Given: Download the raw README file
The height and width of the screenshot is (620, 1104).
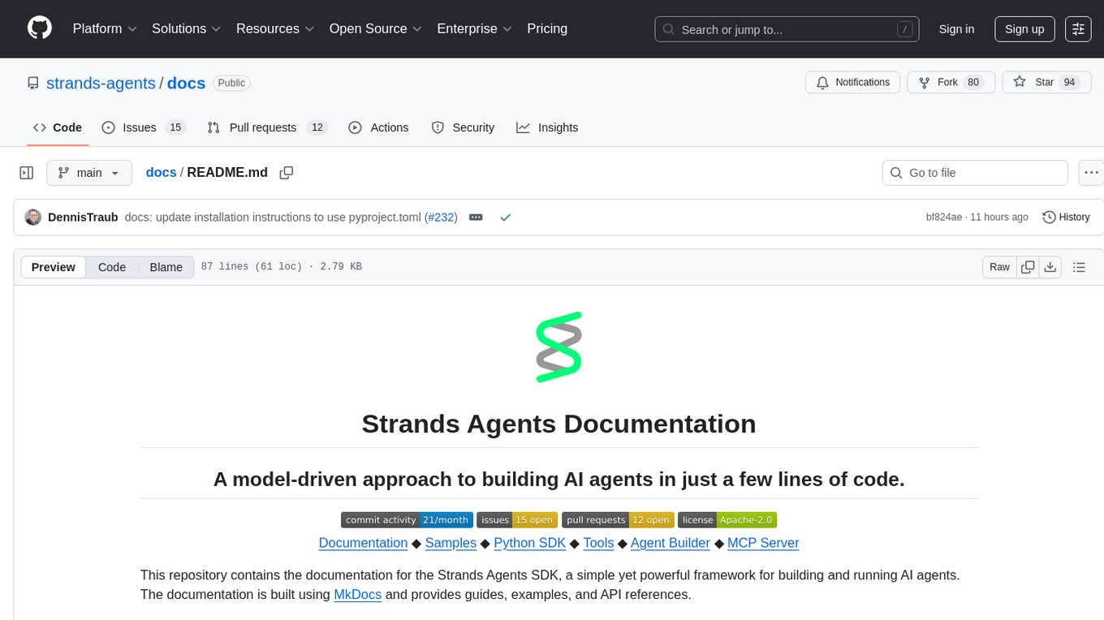Looking at the screenshot, I should [x=1050, y=267].
